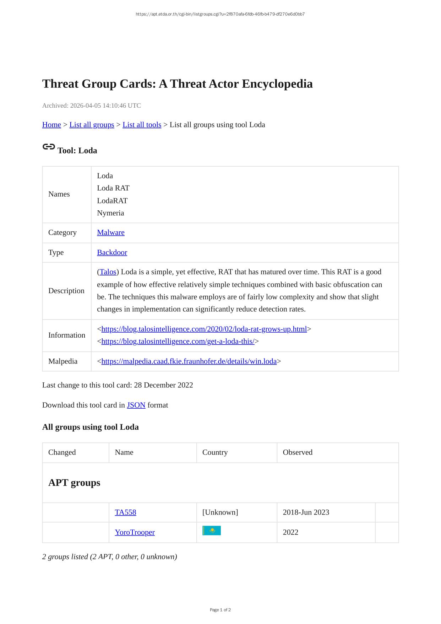Viewport: 441px width, 624px height.
Task: Click the Observed column header
Action: [298, 452]
